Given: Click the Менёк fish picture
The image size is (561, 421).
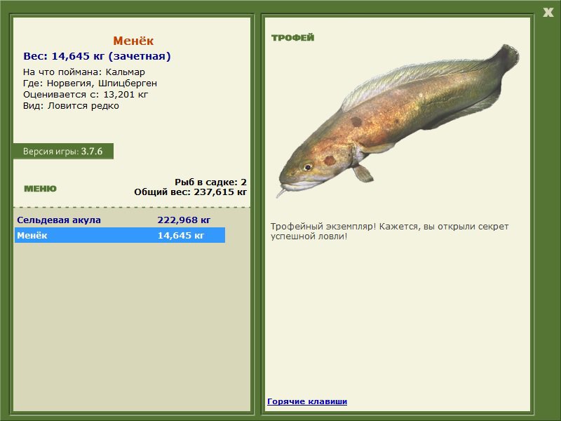Looking at the screenshot, I should [398, 121].
